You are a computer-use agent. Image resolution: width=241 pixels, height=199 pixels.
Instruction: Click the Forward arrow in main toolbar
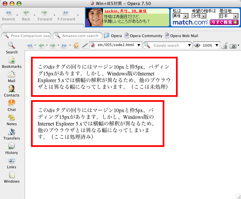pyautogui.click(x=45, y=15)
